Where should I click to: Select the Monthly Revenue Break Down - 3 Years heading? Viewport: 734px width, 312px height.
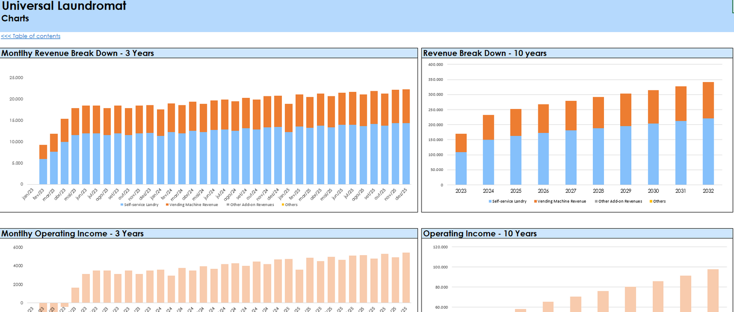point(78,53)
